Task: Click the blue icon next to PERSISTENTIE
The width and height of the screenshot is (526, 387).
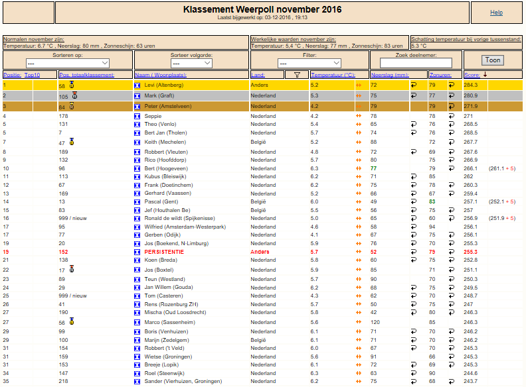Action: [x=137, y=252]
